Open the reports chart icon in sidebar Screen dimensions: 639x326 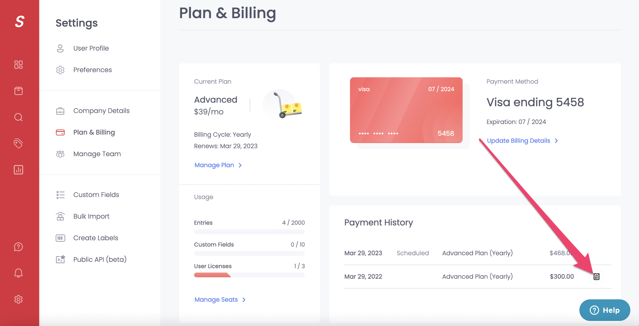18,170
